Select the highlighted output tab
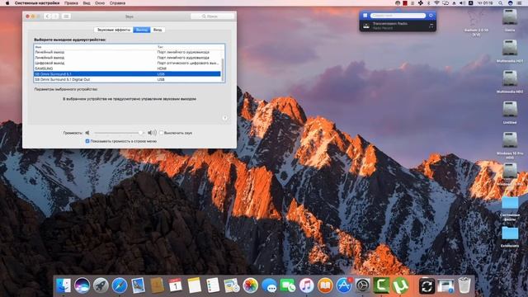 click(142, 30)
